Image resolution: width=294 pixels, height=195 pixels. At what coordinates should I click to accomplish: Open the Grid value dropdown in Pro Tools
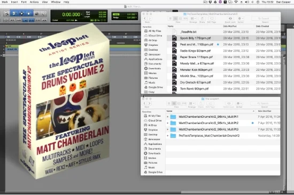pyautogui.click(x=136, y=14)
